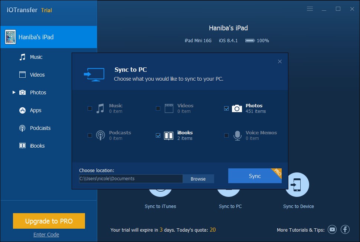360x242 pixels.
Task: Click the Sync to Device label
Action: point(298,206)
